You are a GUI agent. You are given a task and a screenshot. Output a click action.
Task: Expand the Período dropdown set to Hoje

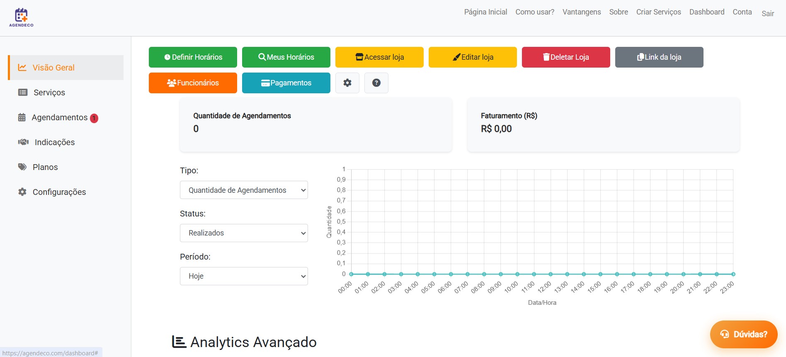coord(244,276)
